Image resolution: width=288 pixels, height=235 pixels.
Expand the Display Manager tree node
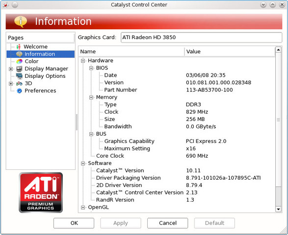tap(11, 69)
